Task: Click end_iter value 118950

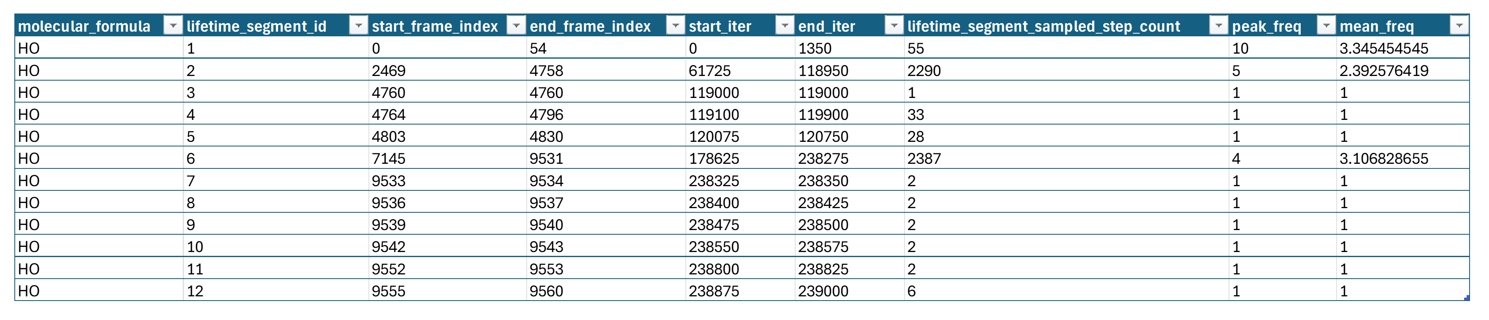Action: [823, 71]
